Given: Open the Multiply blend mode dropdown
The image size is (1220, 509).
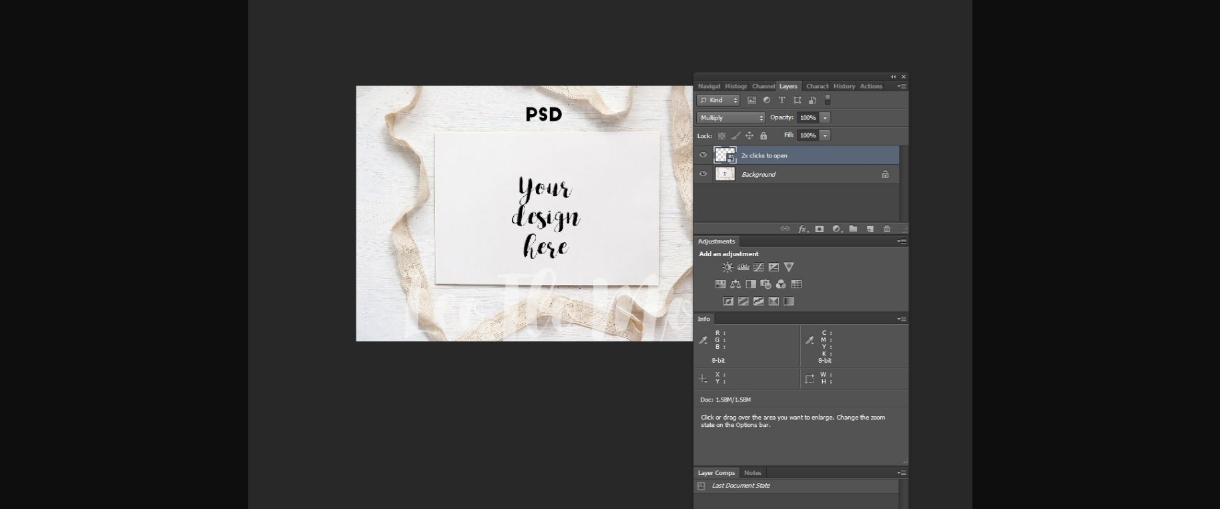Looking at the screenshot, I should point(731,117).
